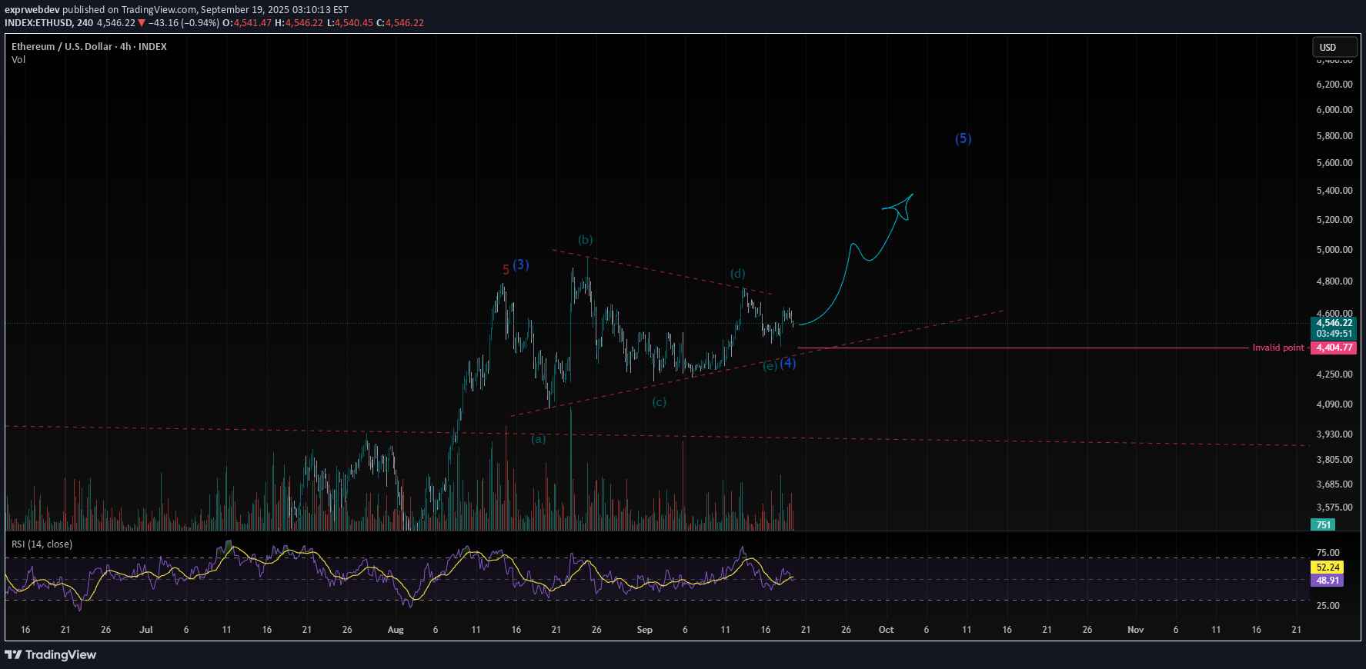
Task: Click the Invalid point text label
Action: pyautogui.click(x=1277, y=348)
